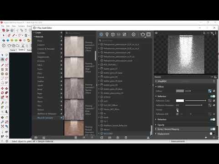Viewport: 219px width, 164px height.
Task: Collapse the Diffuse section
Action: pyautogui.click(x=156, y=87)
